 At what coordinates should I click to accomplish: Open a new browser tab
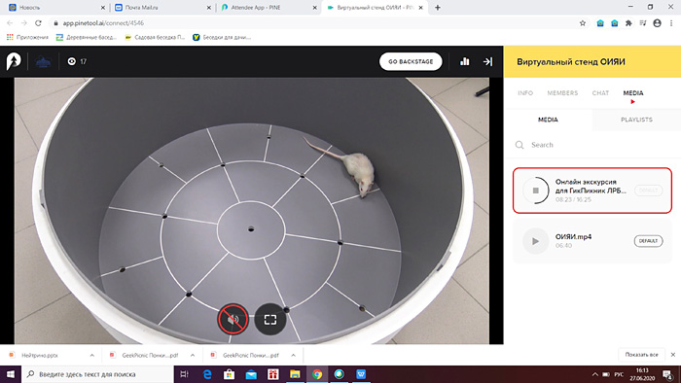pos(438,8)
